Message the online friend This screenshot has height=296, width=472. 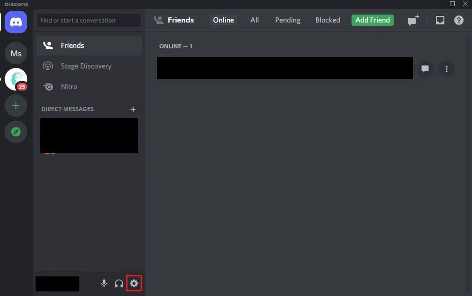click(425, 69)
